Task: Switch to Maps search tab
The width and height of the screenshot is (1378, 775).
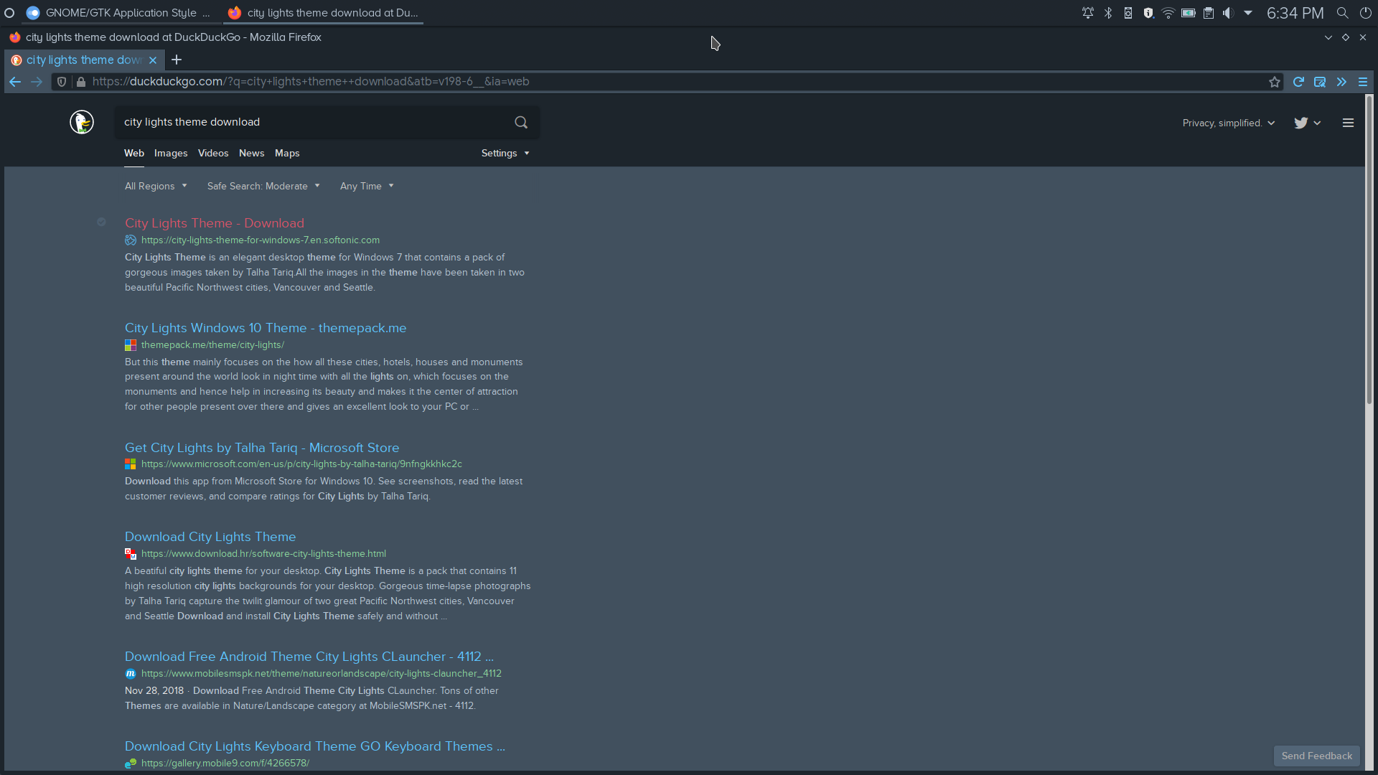Action: (x=287, y=154)
